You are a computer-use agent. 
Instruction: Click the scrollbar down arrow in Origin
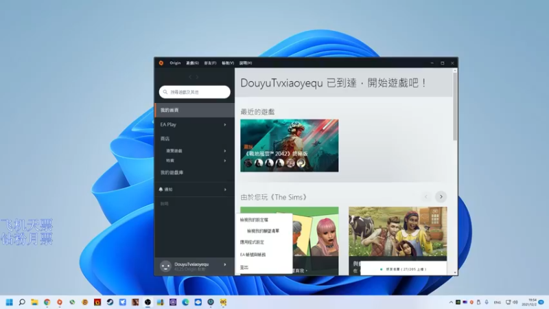[x=455, y=273]
